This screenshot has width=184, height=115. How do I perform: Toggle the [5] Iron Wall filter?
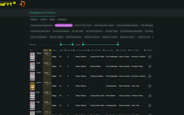(x=77, y=31)
